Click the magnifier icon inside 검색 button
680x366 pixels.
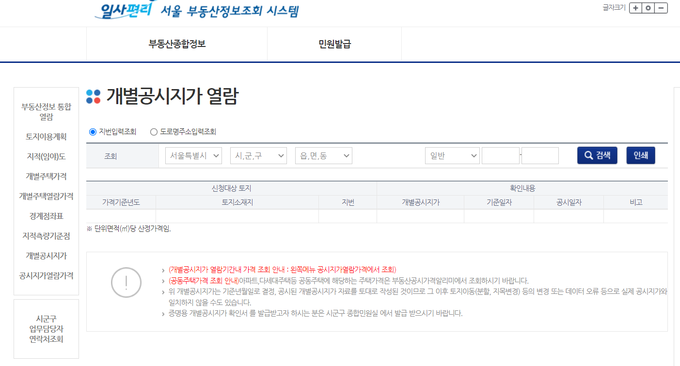pos(588,155)
